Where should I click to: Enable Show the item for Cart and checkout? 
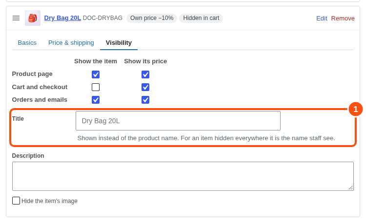96,87
